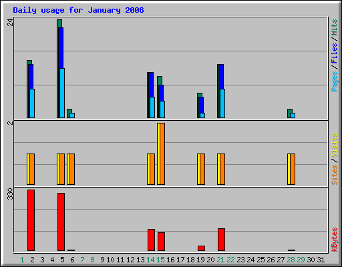
Task: Select the red KBytes bar for day 21
Action: tap(221, 240)
